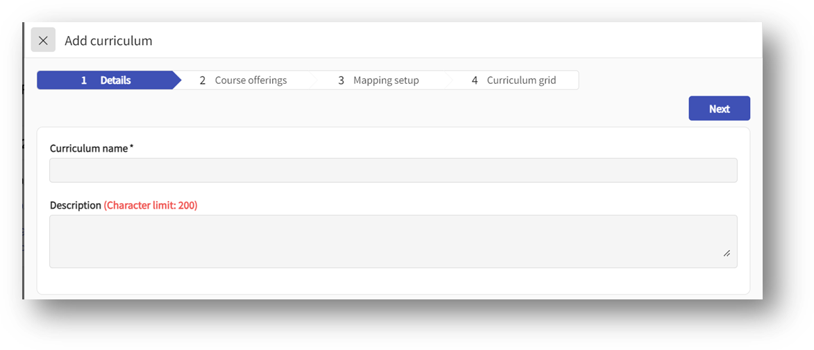Close the Add curriculum dialog
Image resolution: width=814 pixels, height=350 pixels.
click(43, 40)
